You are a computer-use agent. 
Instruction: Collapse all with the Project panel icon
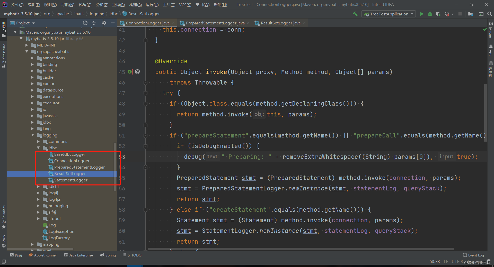point(94,23)
